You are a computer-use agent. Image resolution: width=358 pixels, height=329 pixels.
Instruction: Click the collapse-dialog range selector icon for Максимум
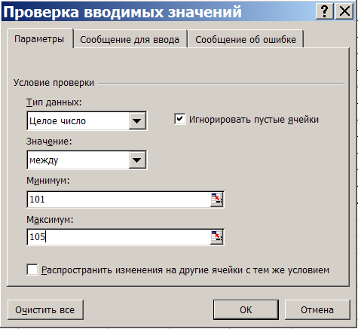click(217, 237)
